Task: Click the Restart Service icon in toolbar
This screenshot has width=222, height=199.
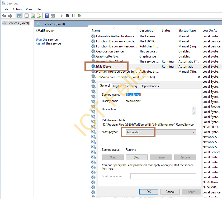Action: 79,16
